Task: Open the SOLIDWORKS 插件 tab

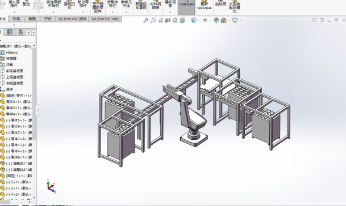Action: coord(72,19)
